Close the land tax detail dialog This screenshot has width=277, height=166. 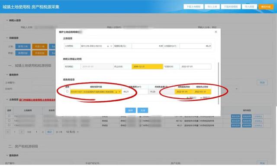(216, 32)
